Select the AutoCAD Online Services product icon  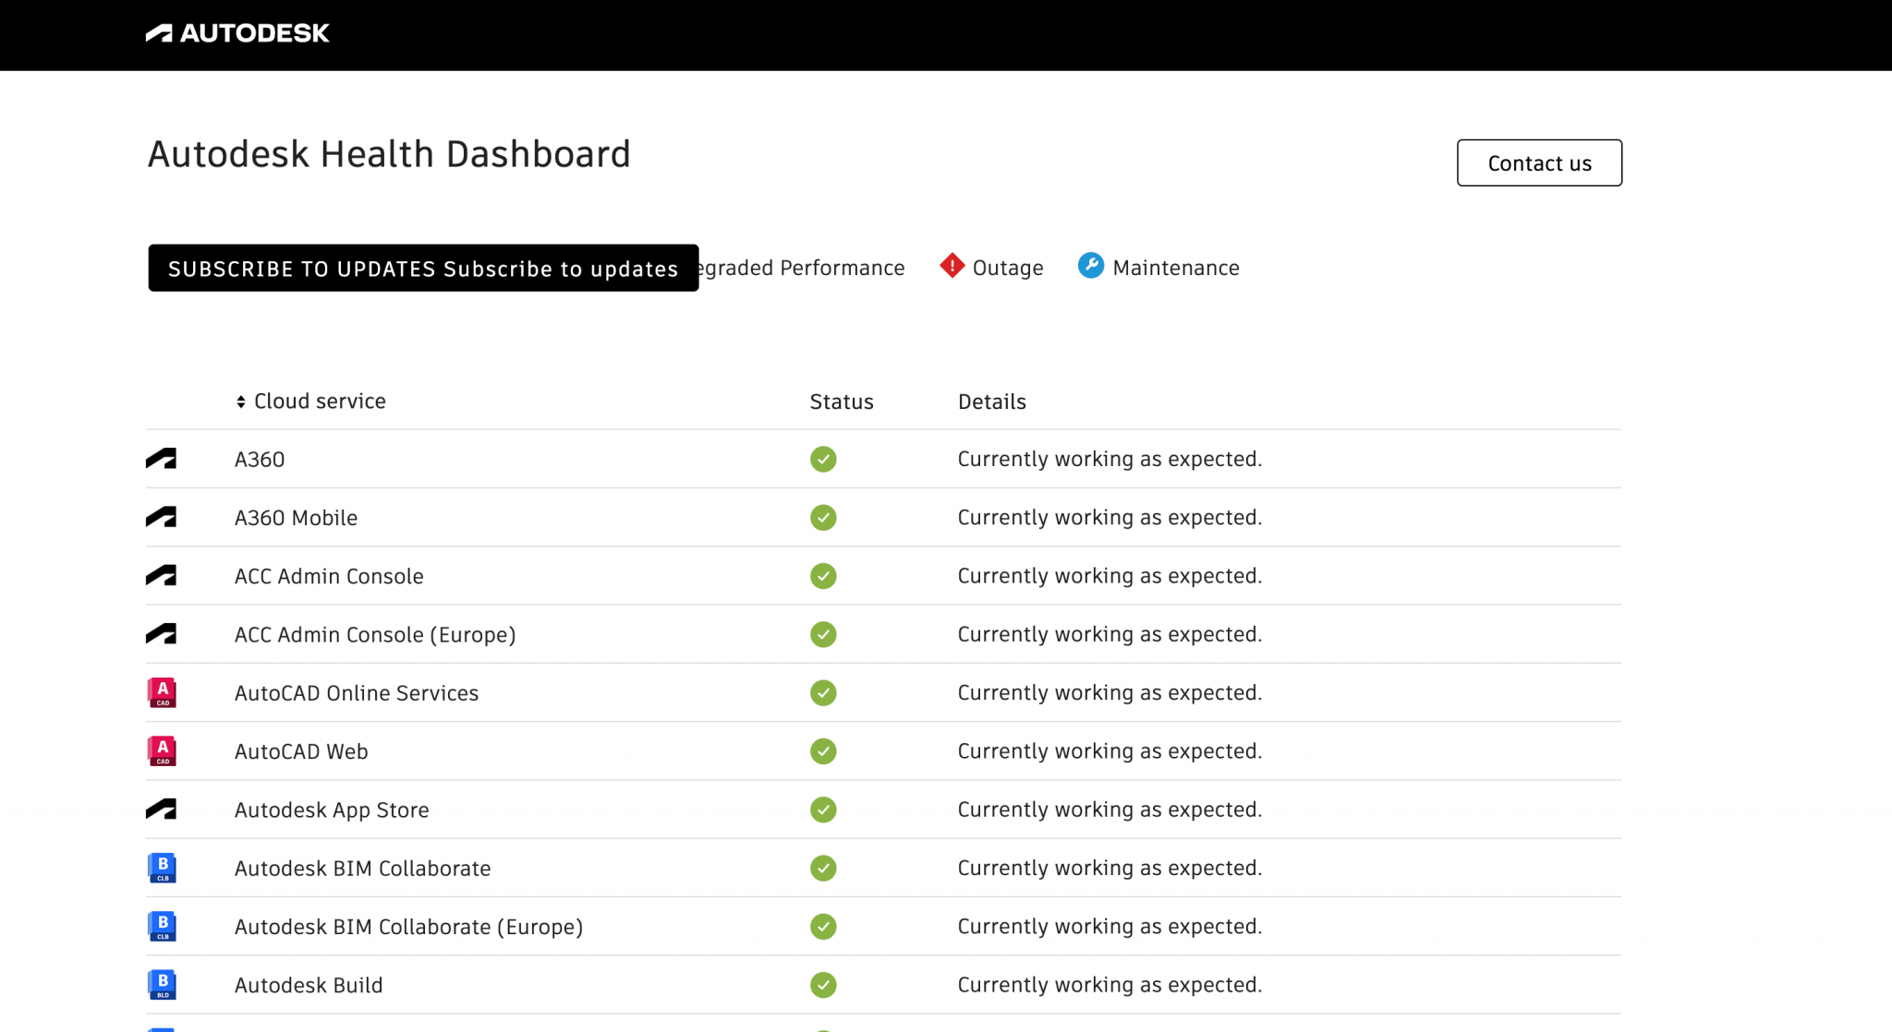[163, 692]
